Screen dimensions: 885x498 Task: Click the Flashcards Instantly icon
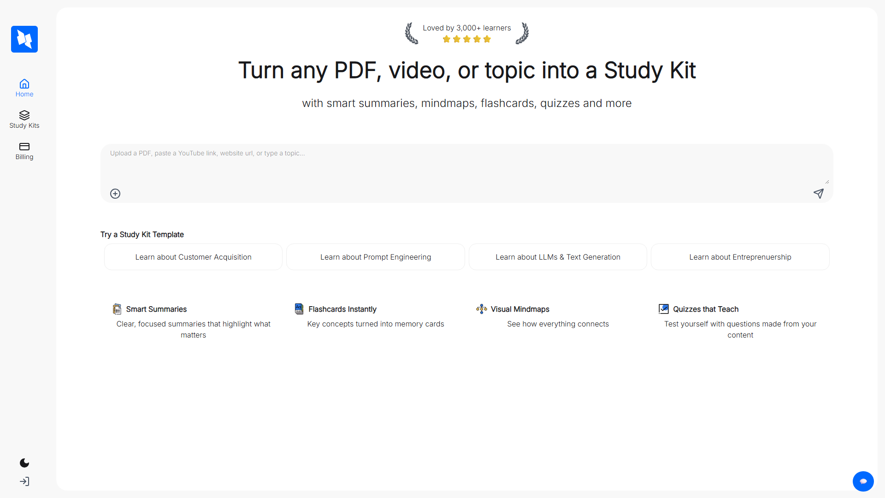pyautogui.click(x=299, y=309)
